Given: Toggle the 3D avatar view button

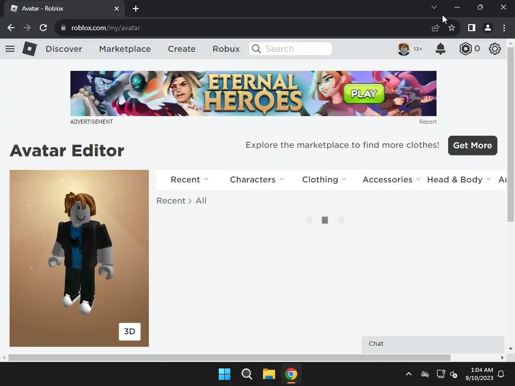Looking at the screenshot, I should [x=130, y=332].
